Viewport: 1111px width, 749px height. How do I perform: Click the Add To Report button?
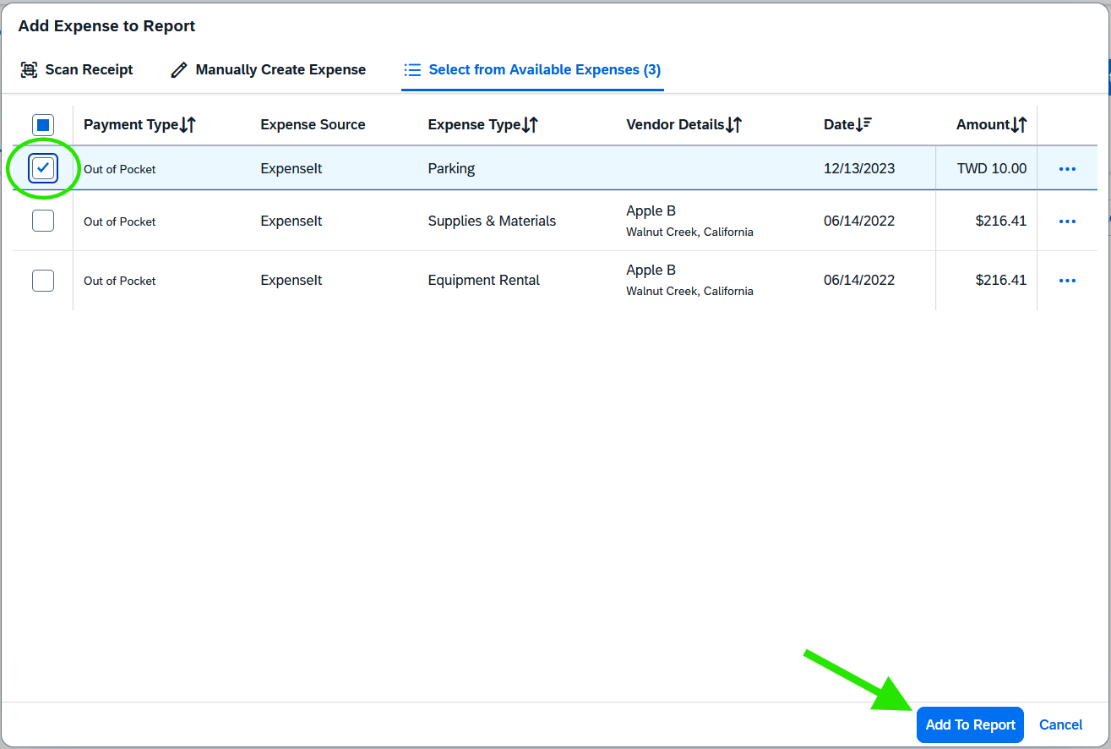pos(969,724)
